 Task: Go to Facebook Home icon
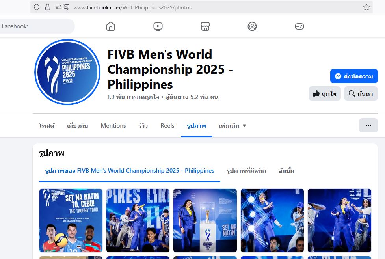(111, 26)
